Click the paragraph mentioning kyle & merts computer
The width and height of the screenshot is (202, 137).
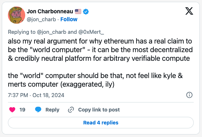tap(95, 80)
